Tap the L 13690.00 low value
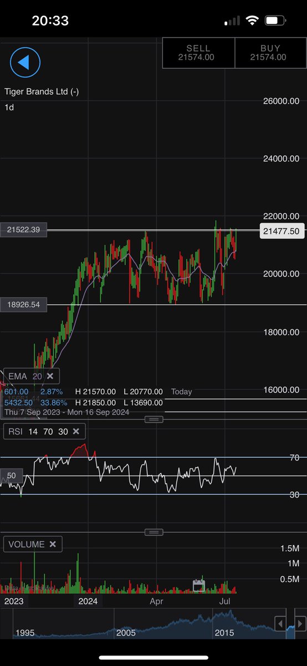This screenshot has width=307, height=666. coord(142,402)
